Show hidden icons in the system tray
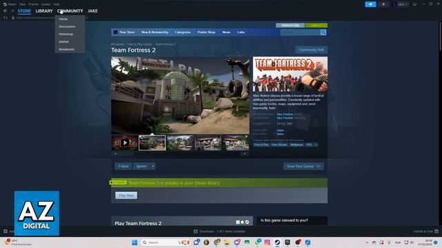Screen dimensions: 442x248 pyautogui.click(x=367, y=242)
